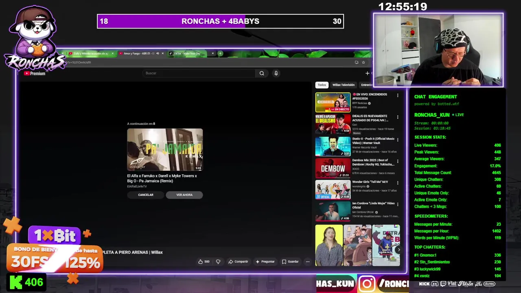This screenshot has height=293, width=521.
Task: Click the RPP Noticias channel name
Action: click(360, 103)
